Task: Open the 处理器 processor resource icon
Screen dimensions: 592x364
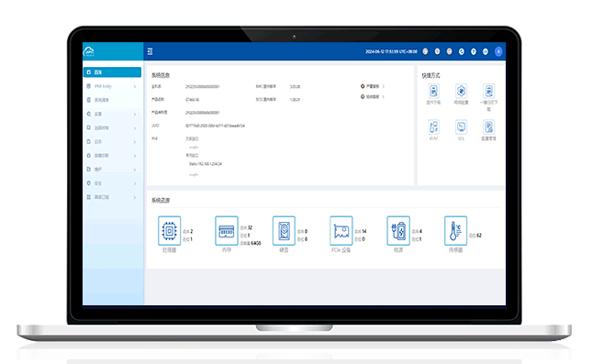Action: 169,230
